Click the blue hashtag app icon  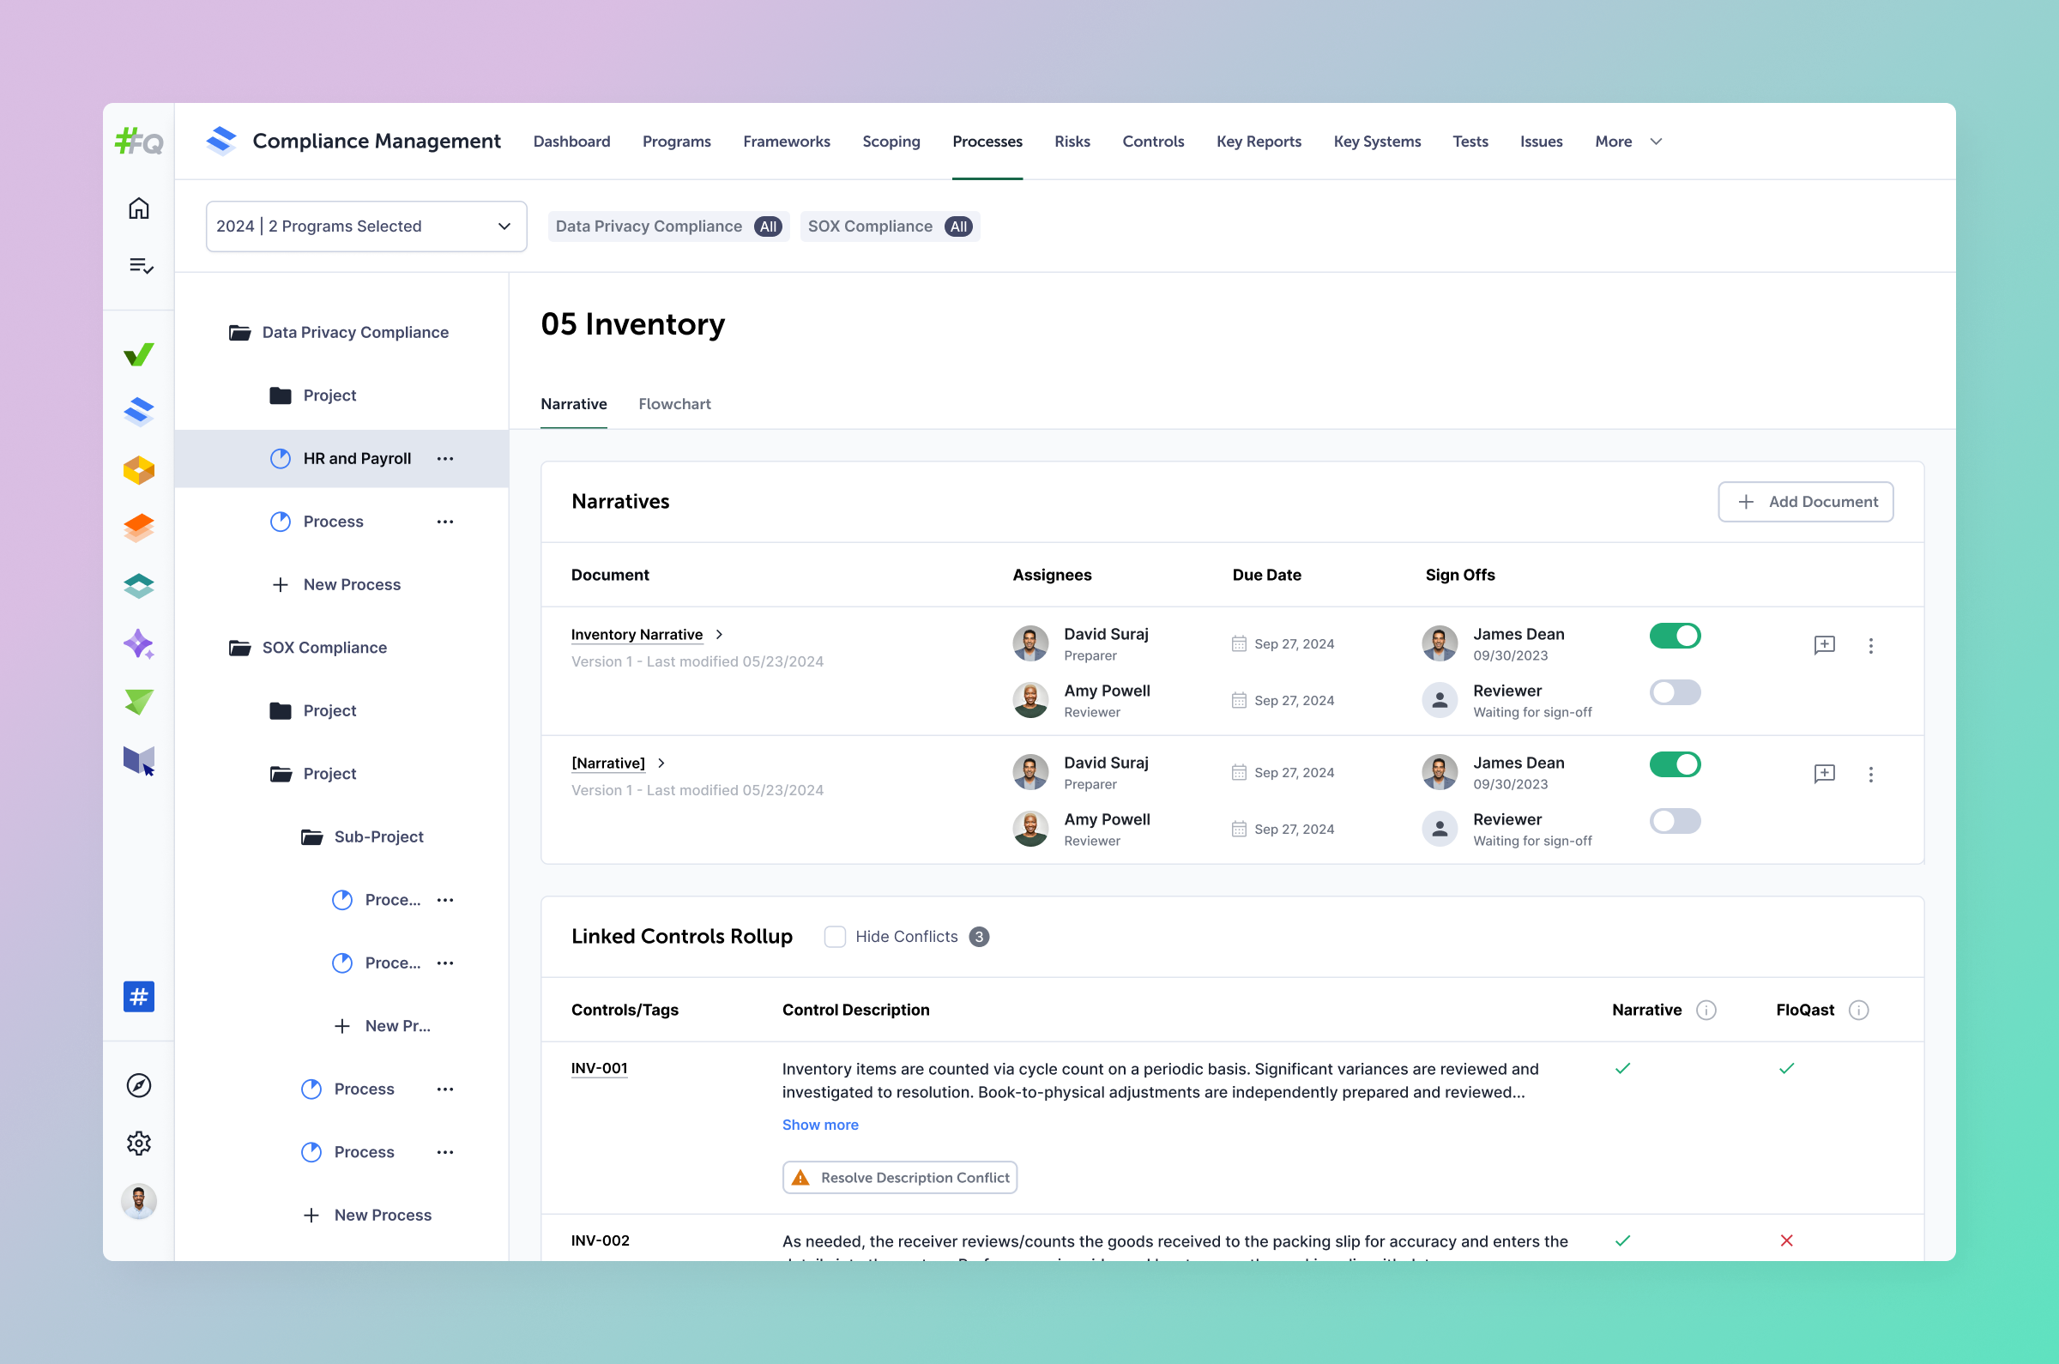pos(138,997)
